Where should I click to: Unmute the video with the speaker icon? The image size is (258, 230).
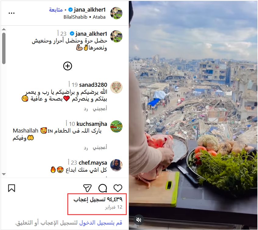[139, 220]
